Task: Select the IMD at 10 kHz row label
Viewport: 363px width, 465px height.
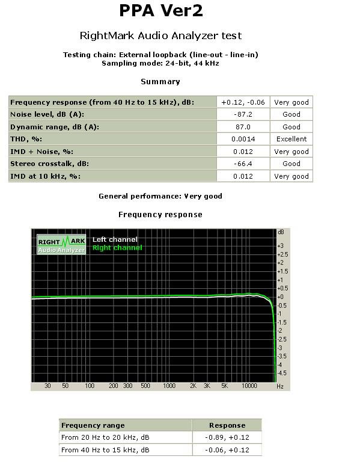Action: tap(45, 176)
